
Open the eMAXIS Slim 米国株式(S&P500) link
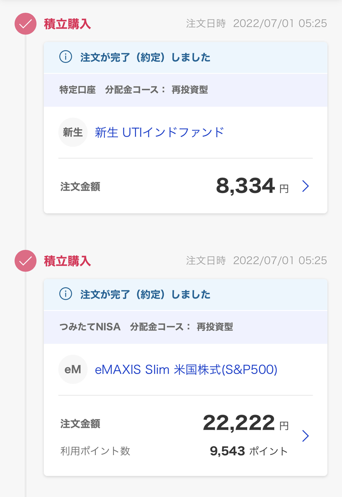(x=186, y=369)
